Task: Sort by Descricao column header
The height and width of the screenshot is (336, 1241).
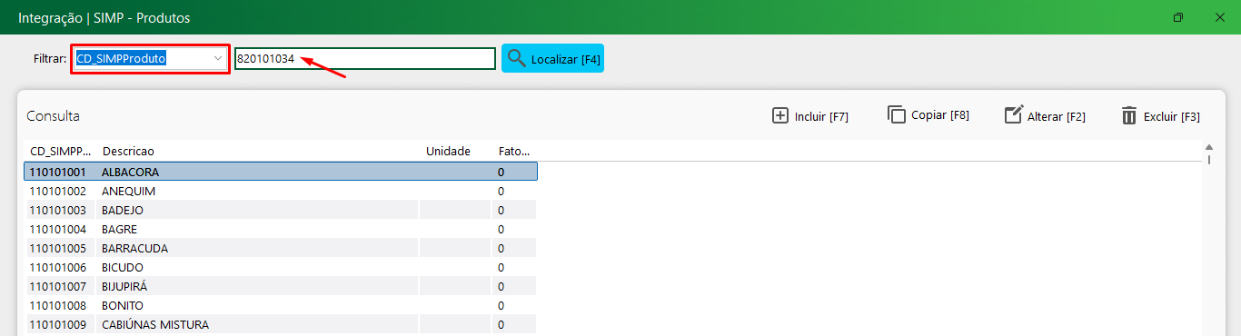Action: point(128,151)
